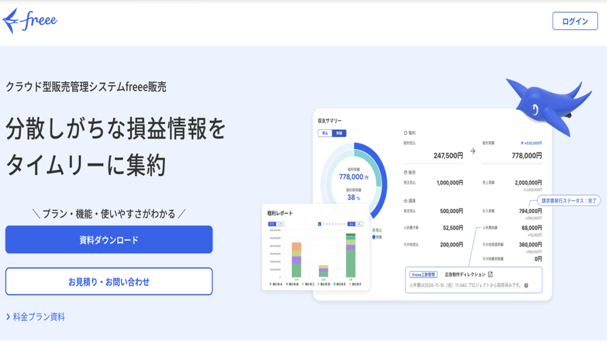Toggle the checked box in 粗利レポート

point(320,224)
